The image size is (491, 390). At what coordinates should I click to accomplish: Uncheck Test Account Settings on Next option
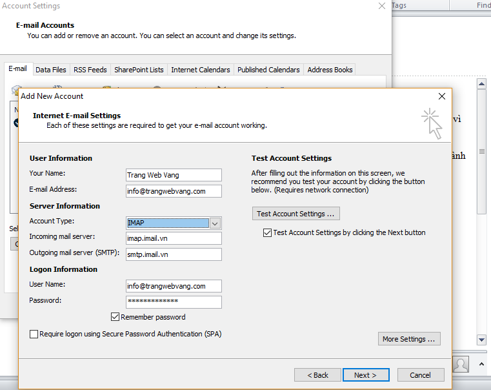coord(267,232)
